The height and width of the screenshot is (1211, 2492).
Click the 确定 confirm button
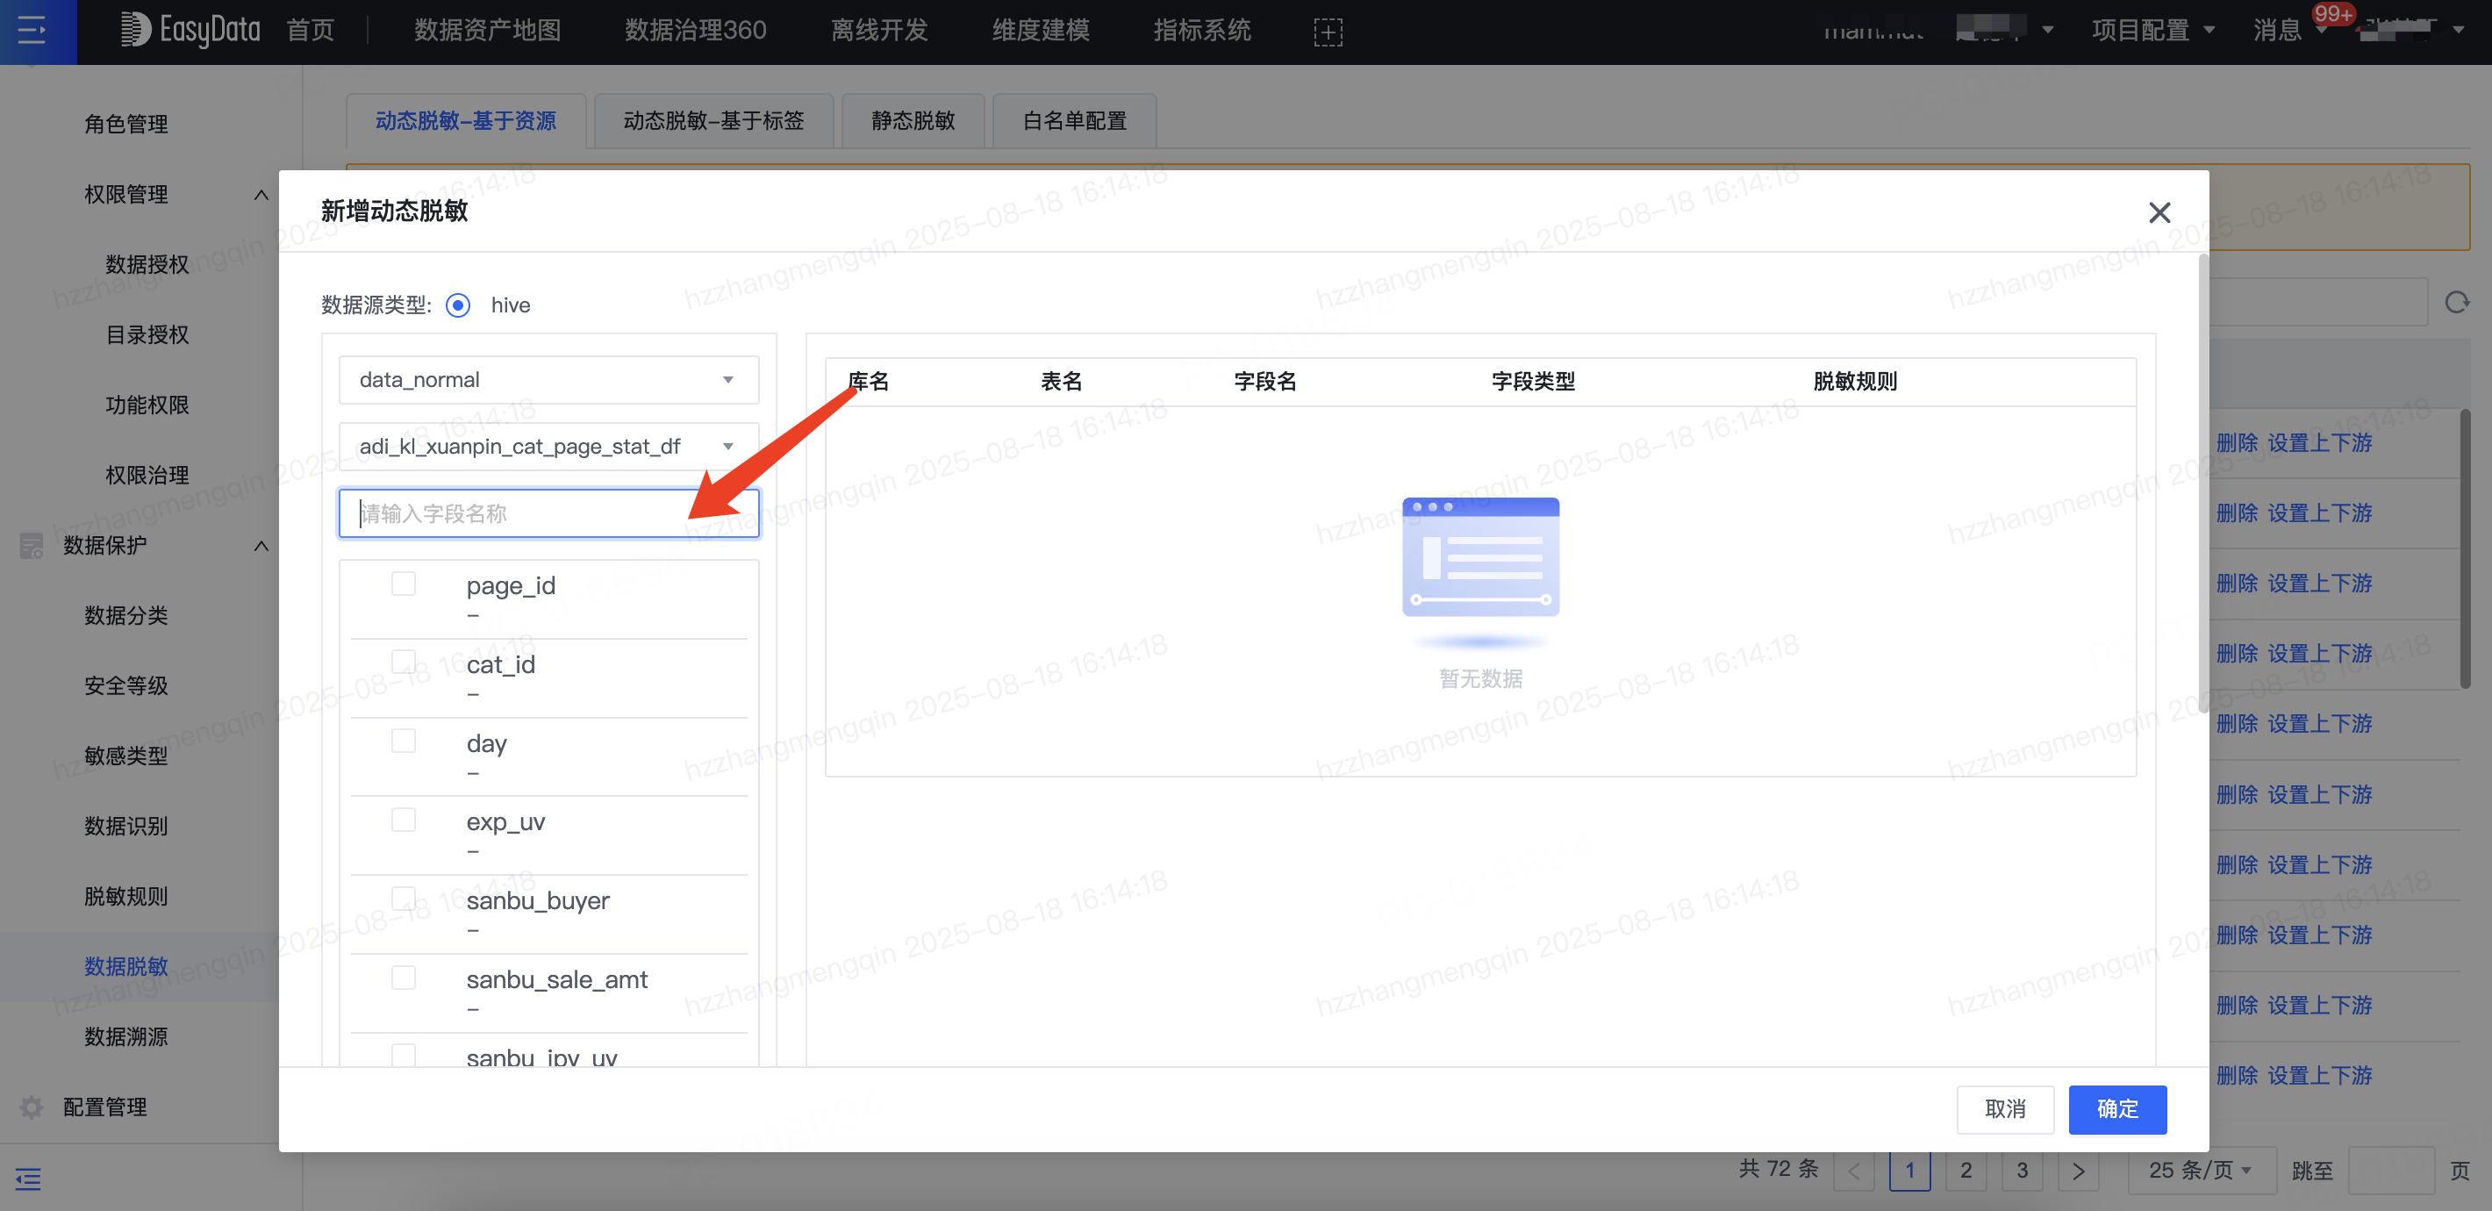[2116, 1108]
